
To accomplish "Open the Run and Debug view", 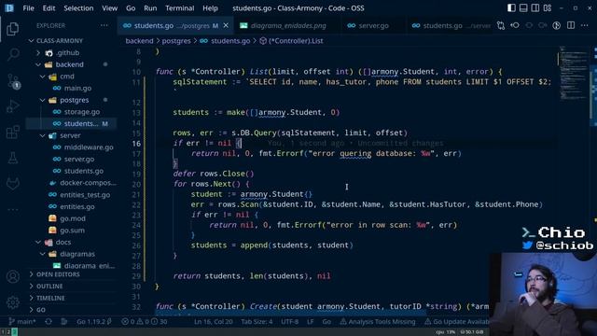I will point(13,106).
